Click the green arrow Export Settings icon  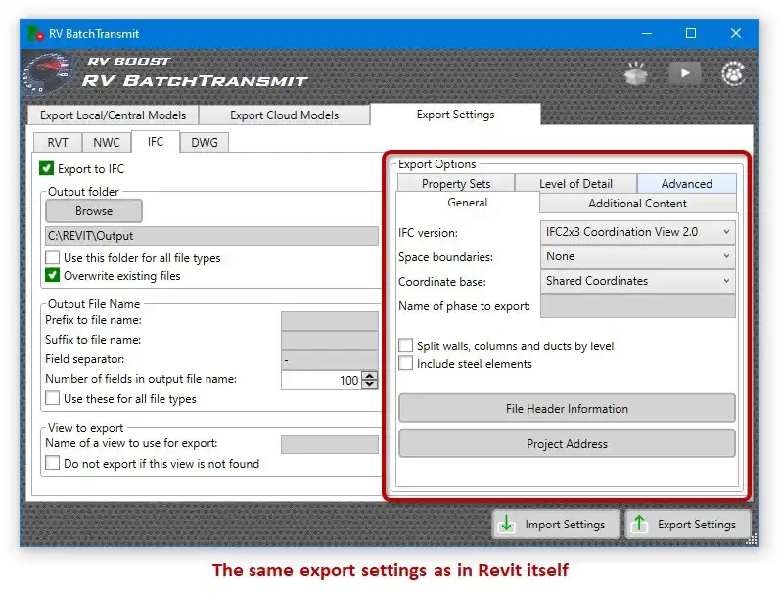pyautogui.click(x=639, y=524)
